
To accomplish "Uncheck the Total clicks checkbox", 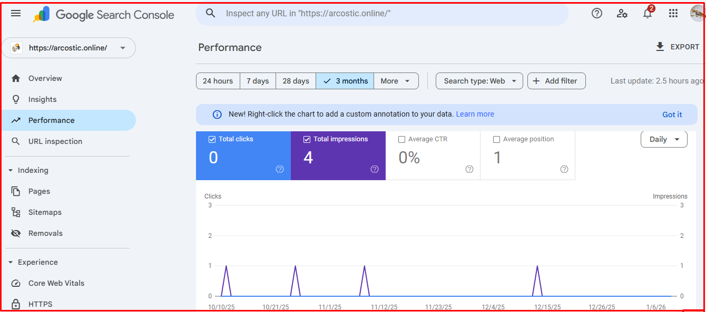I will (212, 139).
